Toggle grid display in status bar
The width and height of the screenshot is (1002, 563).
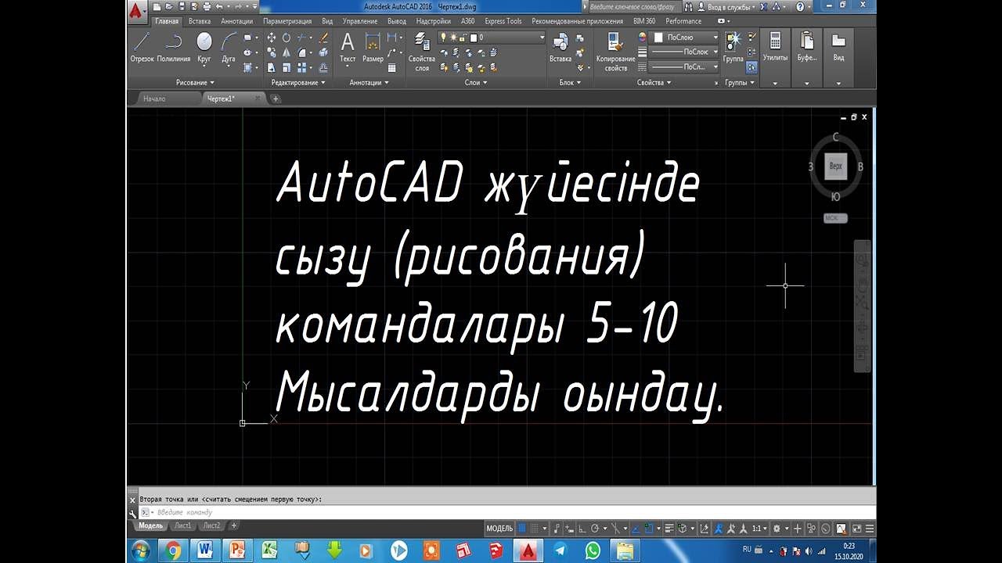pos(523,528)
